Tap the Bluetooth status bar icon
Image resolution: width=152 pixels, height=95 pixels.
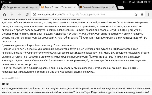(x=124, y=2)
